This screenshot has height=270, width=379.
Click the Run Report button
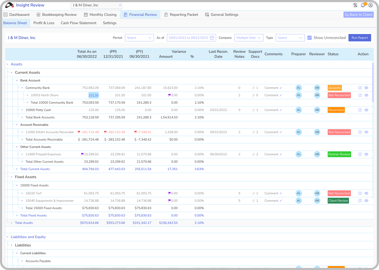tap(360, 38)
